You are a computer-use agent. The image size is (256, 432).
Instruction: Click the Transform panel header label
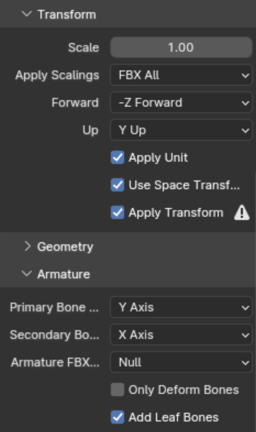click(x=67, y=14)
